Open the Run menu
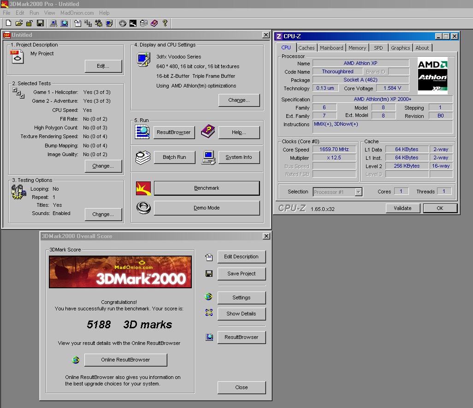 point(34,13)
